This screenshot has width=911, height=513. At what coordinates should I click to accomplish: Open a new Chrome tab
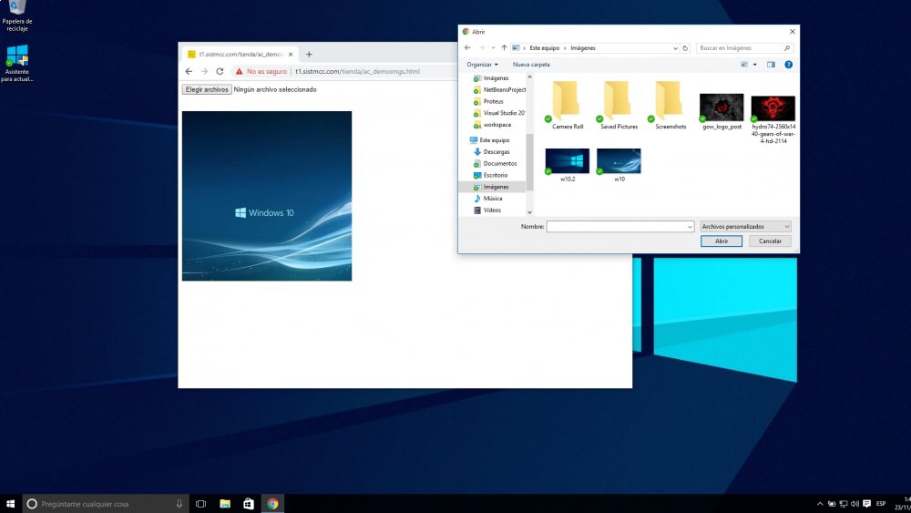(309, 54)
